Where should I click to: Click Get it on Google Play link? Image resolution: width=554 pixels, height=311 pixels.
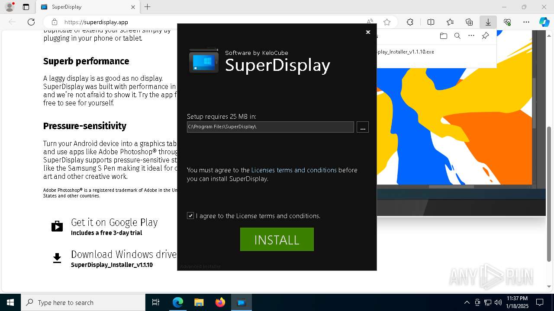114,222
